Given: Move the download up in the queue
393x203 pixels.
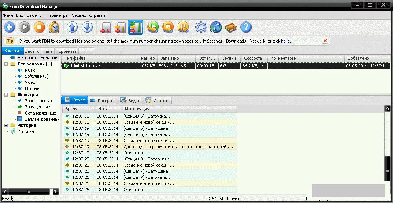Looking at the screenshot, I should tap(72, 27).
